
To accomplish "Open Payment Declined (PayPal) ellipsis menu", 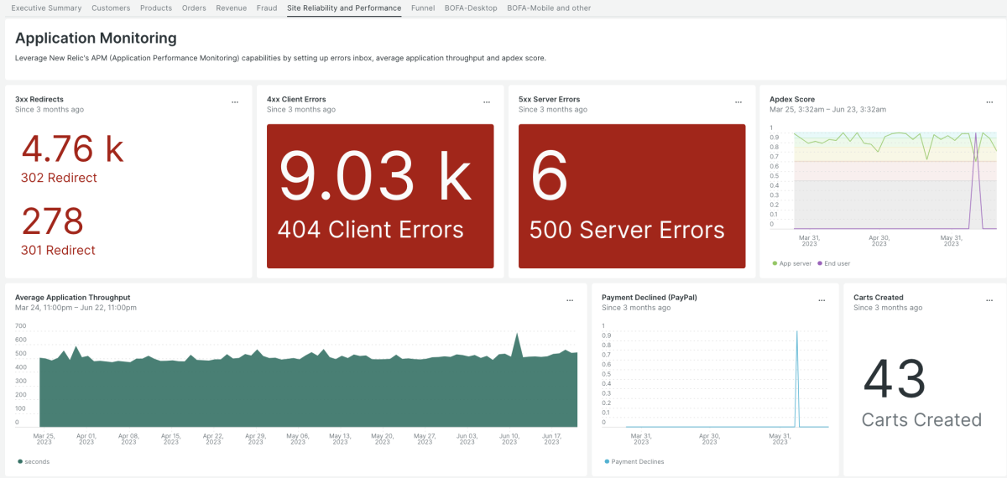I will pos(822,300).
